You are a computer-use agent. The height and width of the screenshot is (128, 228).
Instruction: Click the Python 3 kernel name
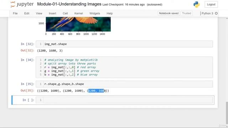point(207,14)
